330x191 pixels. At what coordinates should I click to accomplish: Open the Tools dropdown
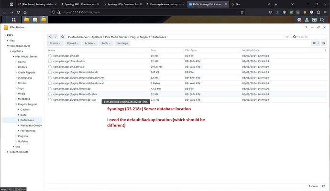(106, 43)
